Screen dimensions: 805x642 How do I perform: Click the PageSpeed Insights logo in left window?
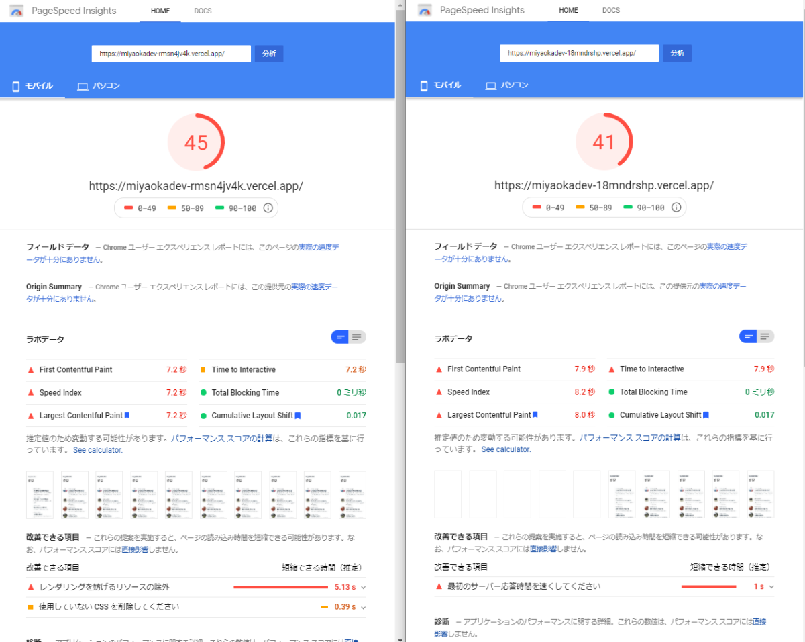tap(17, 11)
